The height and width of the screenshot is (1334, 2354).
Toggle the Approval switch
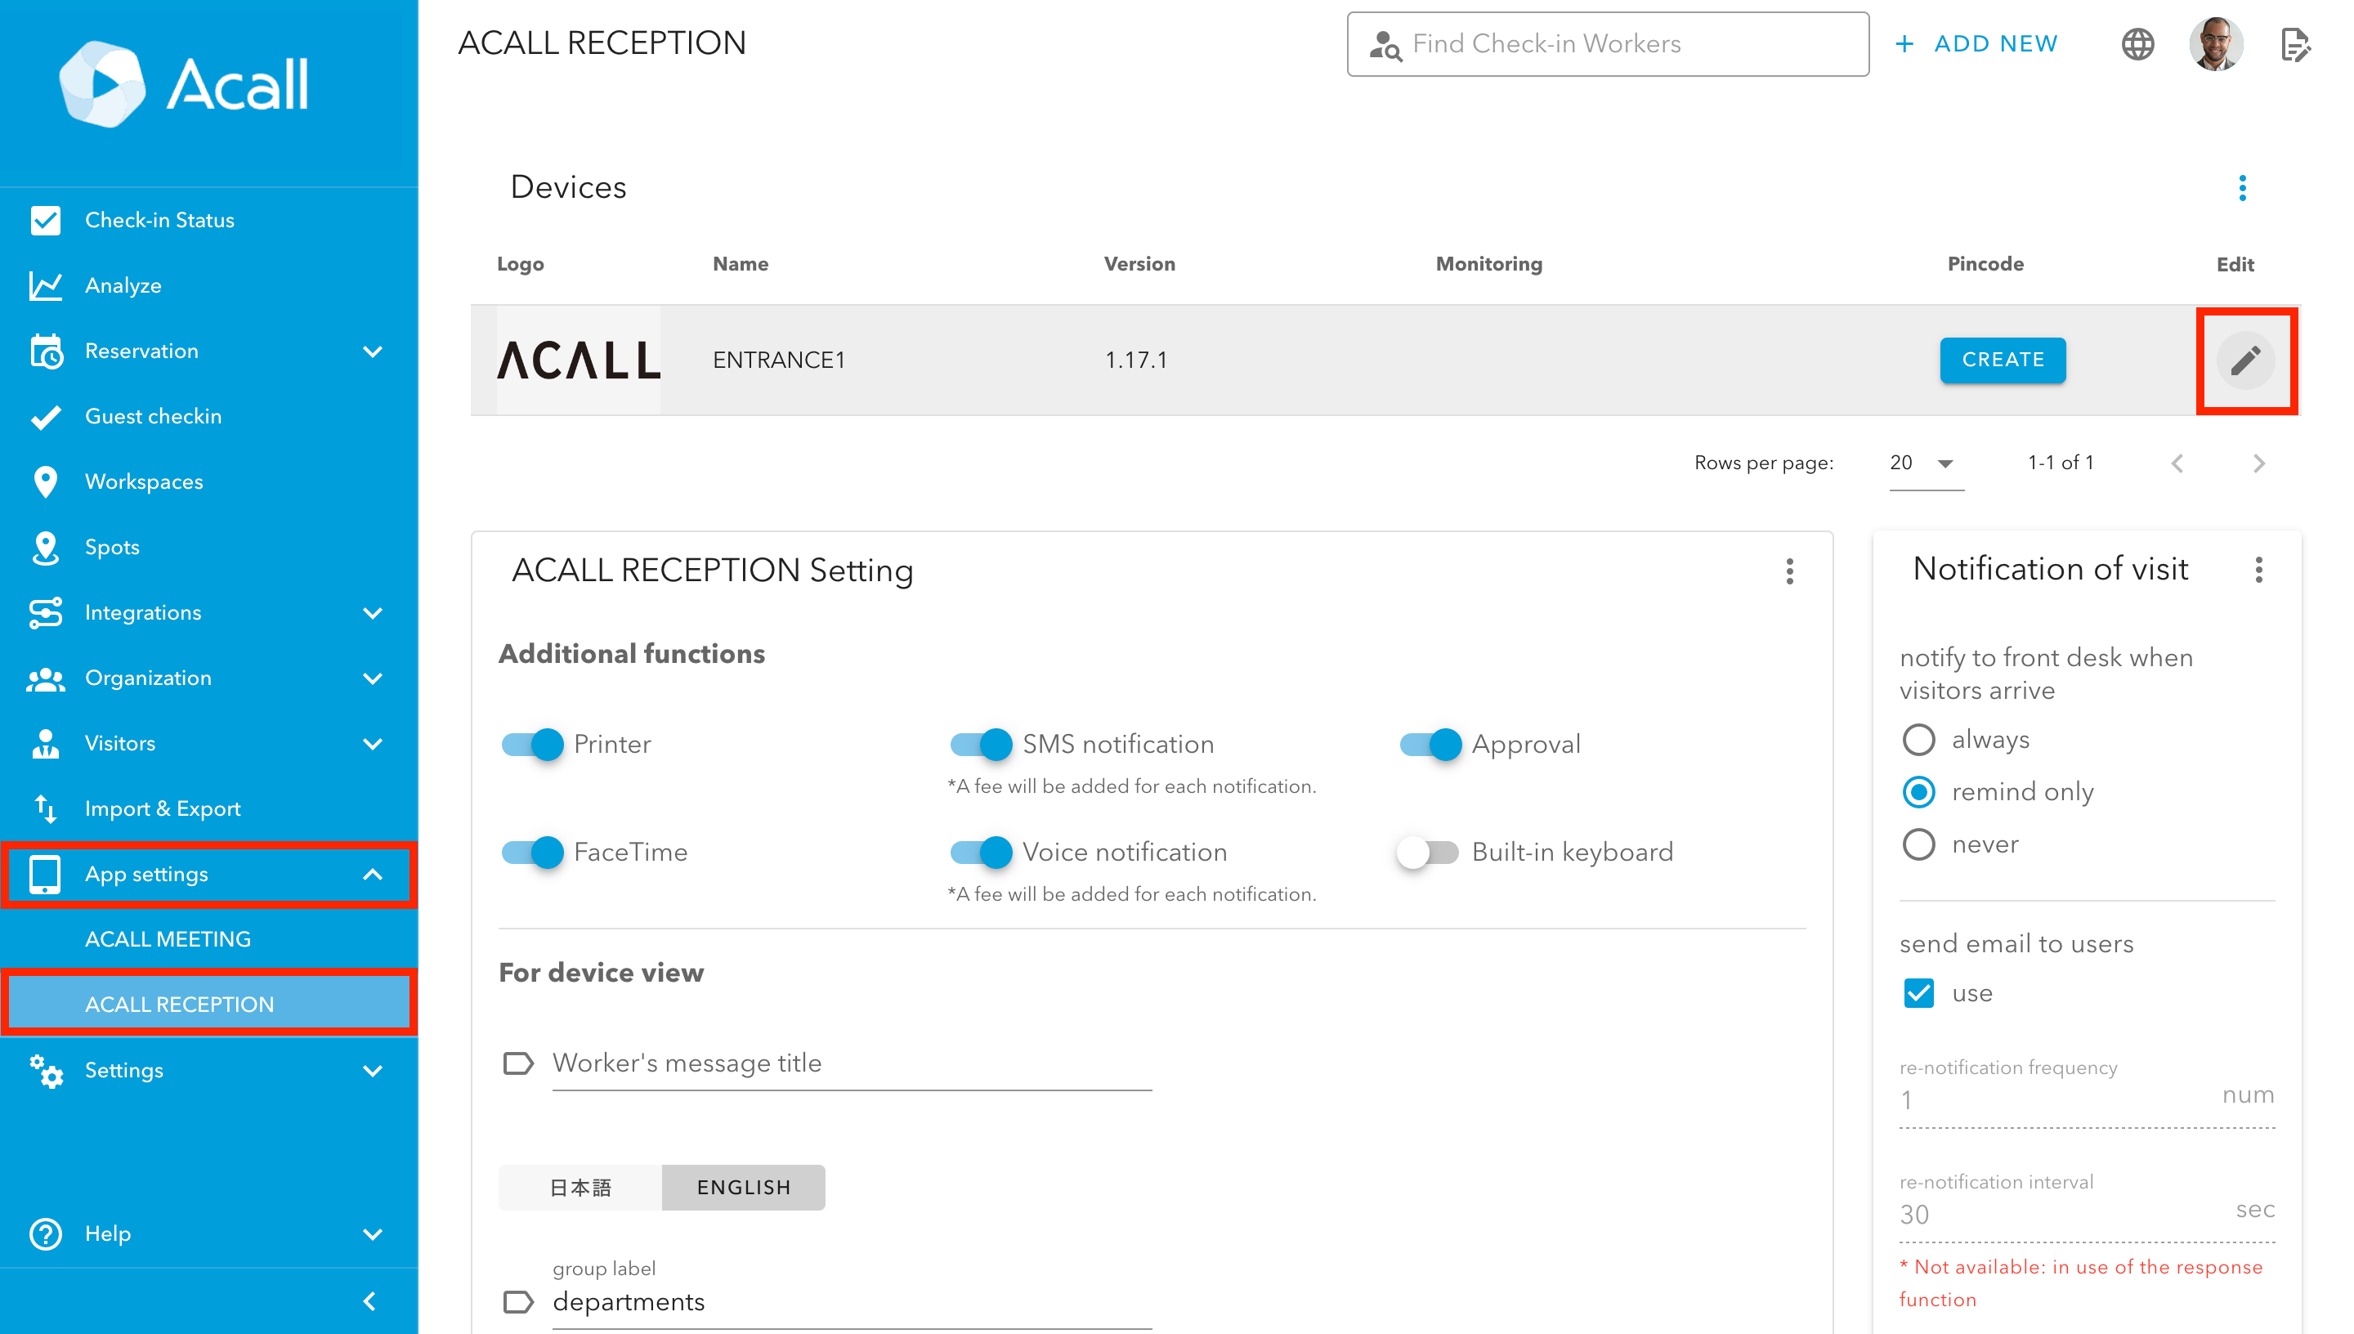[x=1430, y=744]
